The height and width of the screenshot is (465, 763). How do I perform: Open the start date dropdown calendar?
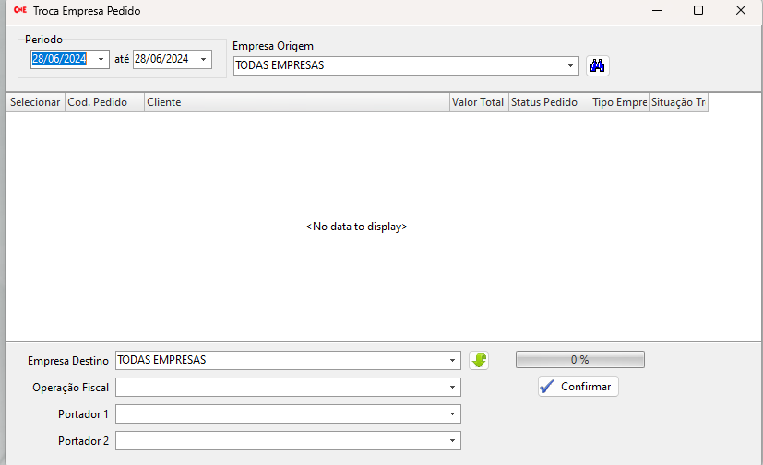(101, 60)
